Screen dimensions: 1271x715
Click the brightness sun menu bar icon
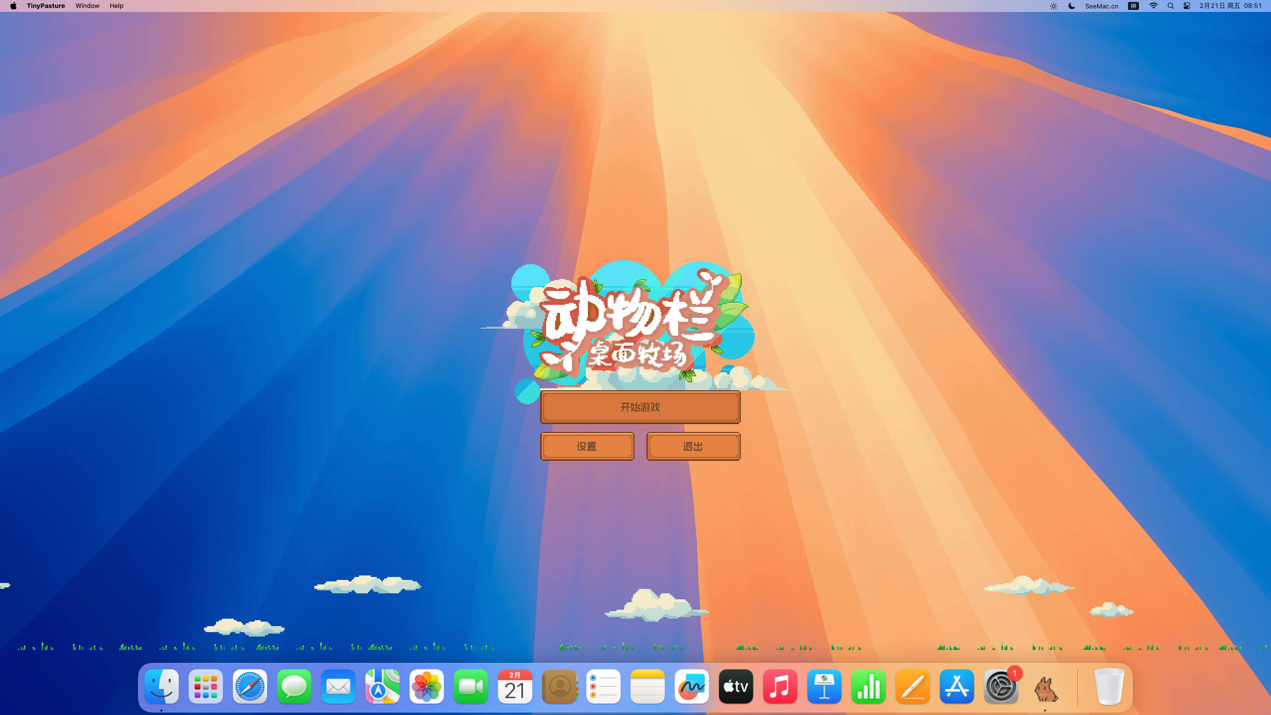pos(1054,6)
